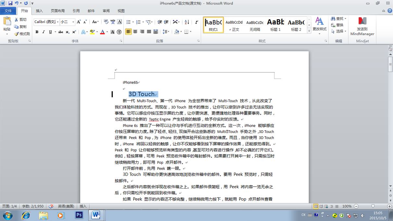
Task: Open the font name Calibri dropdown
Action: point(57,22)
